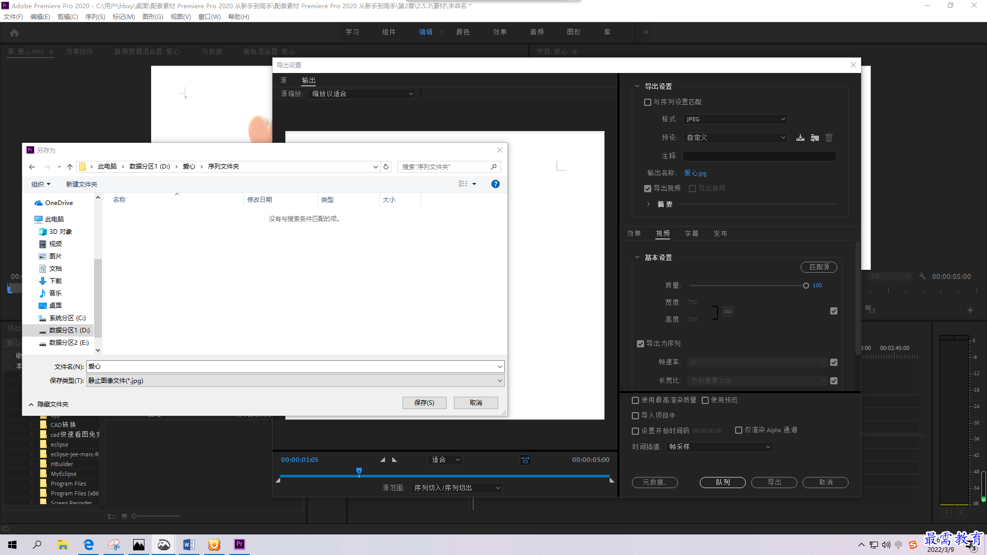Open the preset dropdown

[x=735, y=138]
